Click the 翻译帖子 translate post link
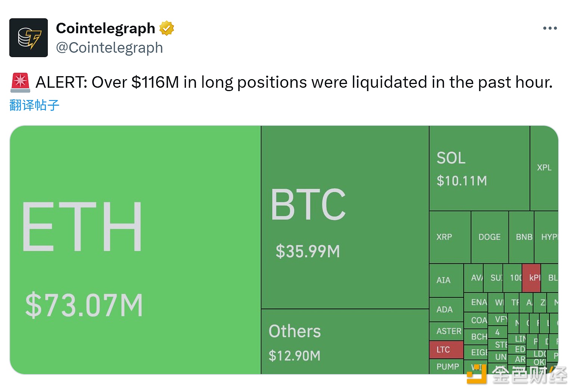 tap(34, 105)
